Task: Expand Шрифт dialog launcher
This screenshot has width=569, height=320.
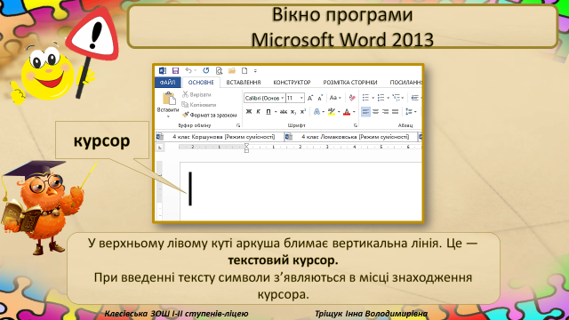Action: [x=356, y=125]
